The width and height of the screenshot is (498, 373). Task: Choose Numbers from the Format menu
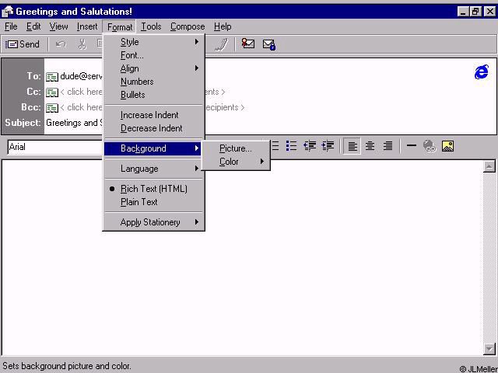point(154,82)
